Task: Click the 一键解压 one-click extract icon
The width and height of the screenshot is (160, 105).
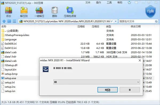Action: click(39, 10)
